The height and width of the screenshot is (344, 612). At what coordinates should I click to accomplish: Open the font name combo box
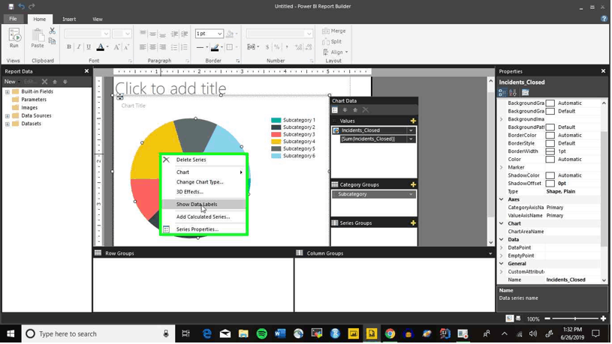tap(86, 34)
